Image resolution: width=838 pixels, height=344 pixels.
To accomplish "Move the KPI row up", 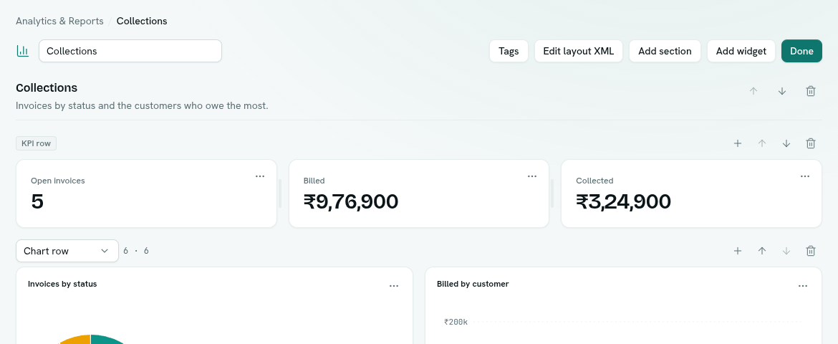I will click(x=762, y=143).
